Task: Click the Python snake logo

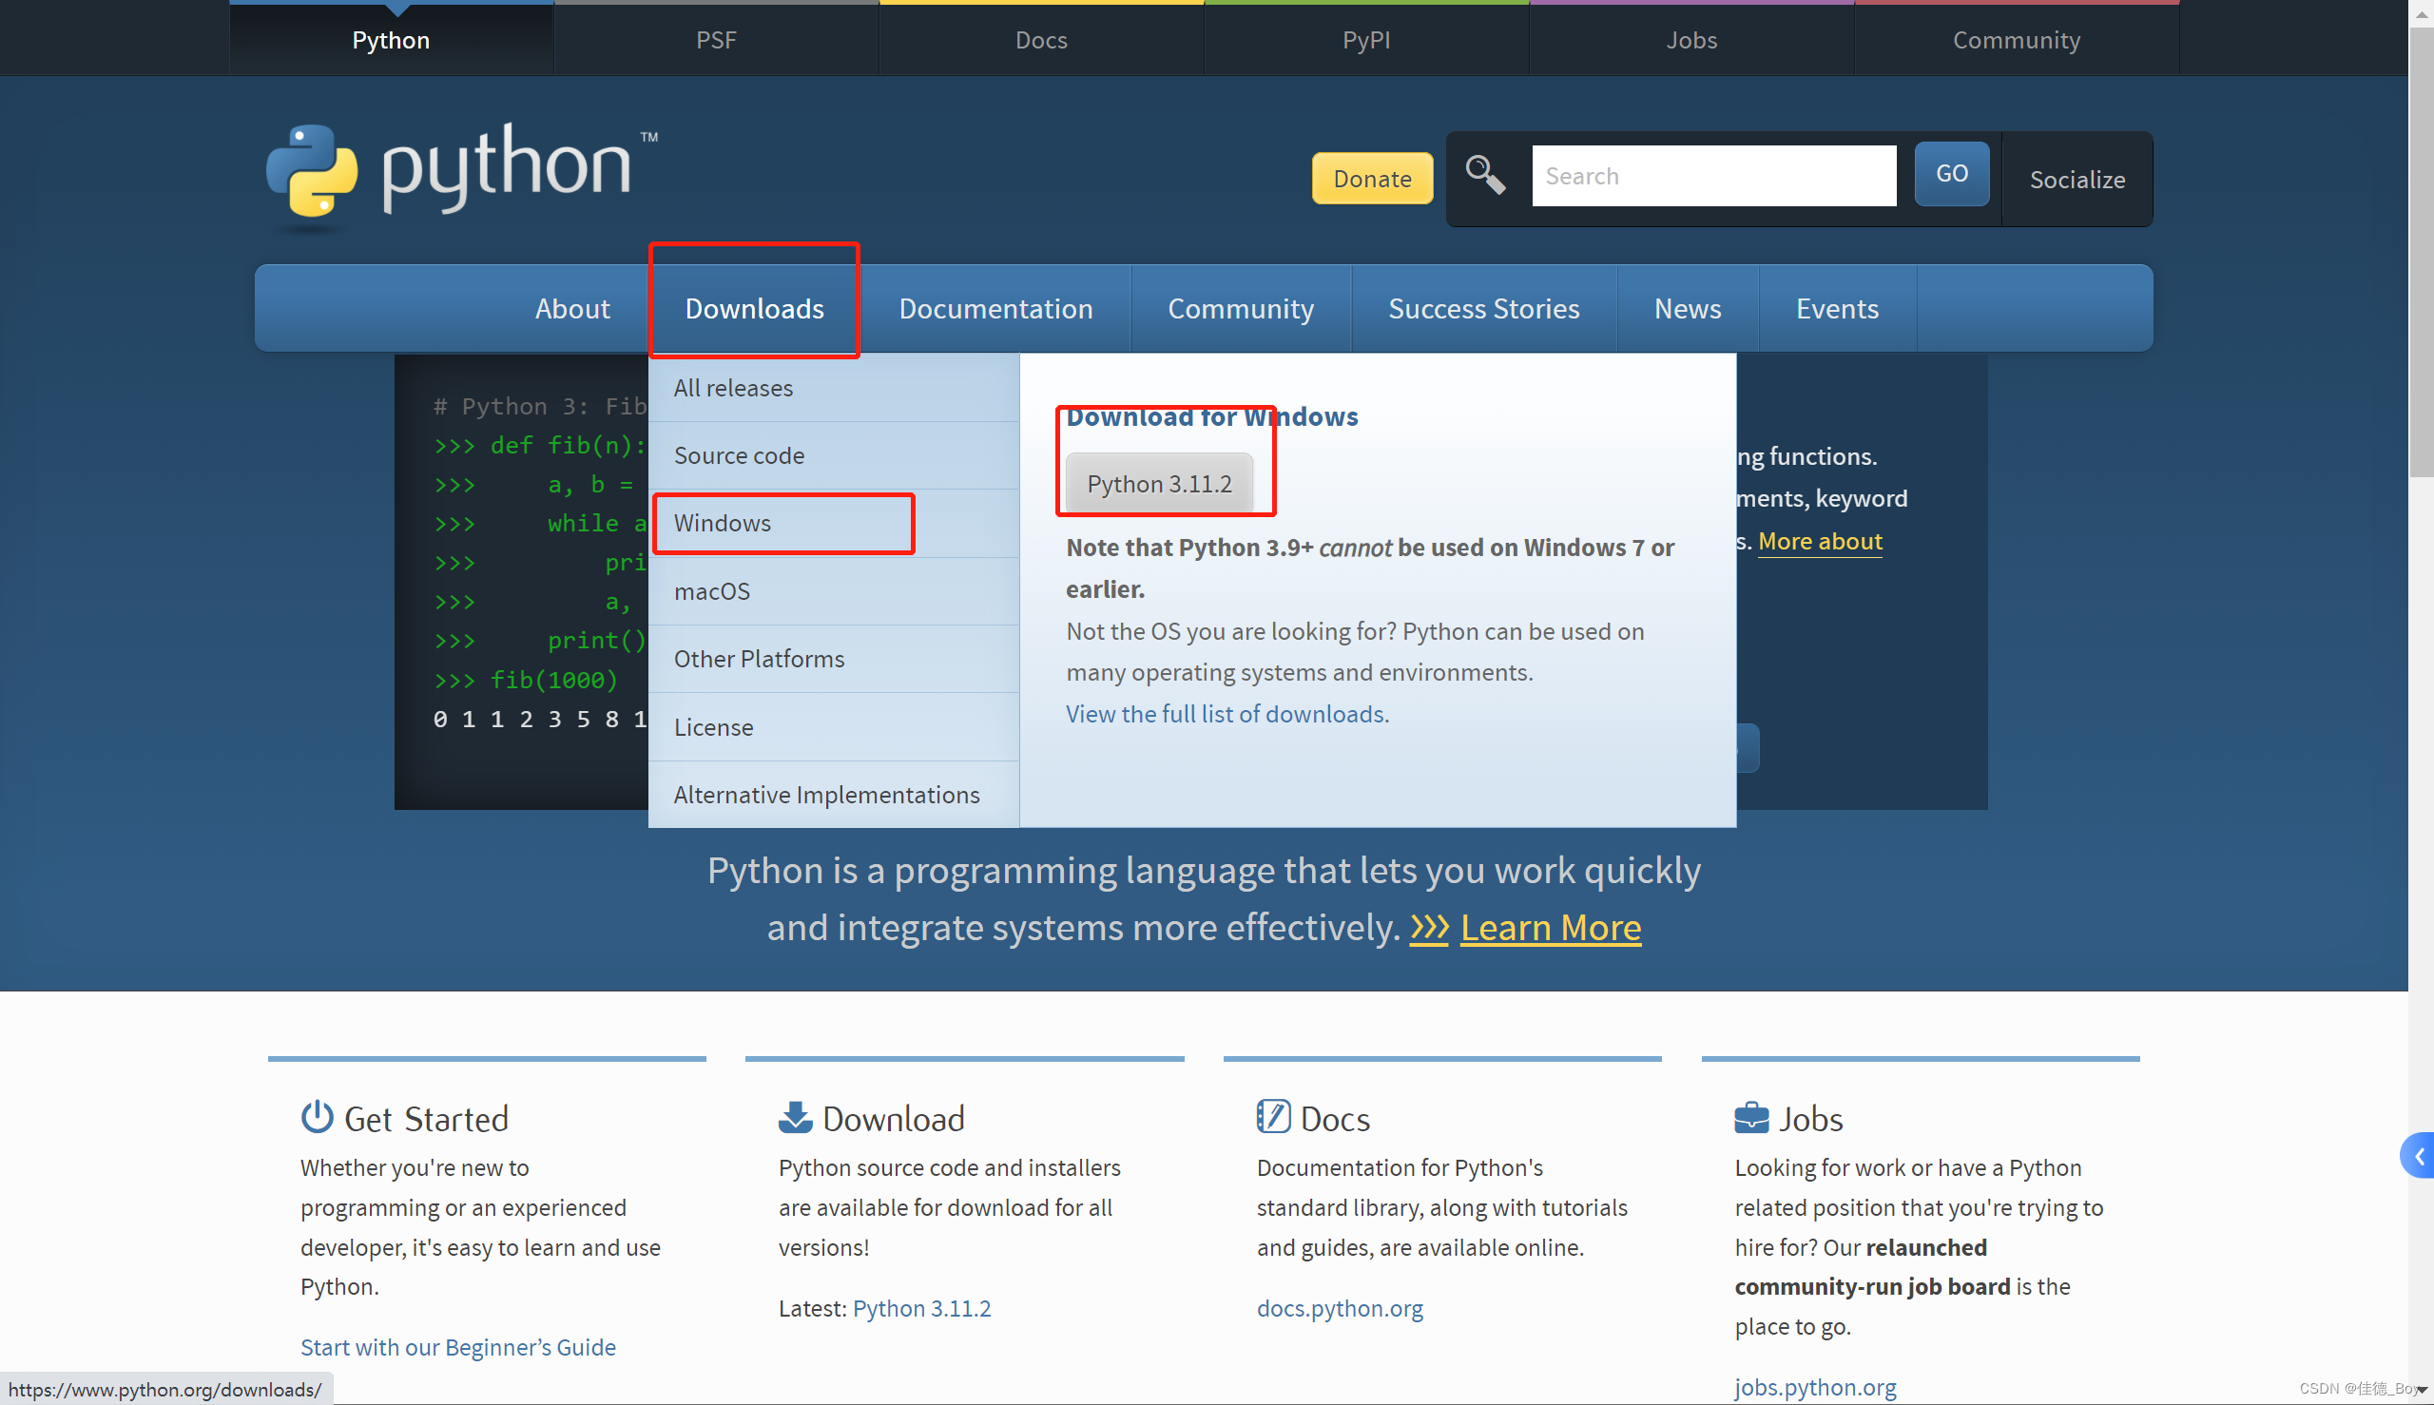Action: 312,171
